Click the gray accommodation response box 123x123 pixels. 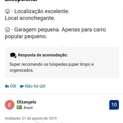click(62, 63)
